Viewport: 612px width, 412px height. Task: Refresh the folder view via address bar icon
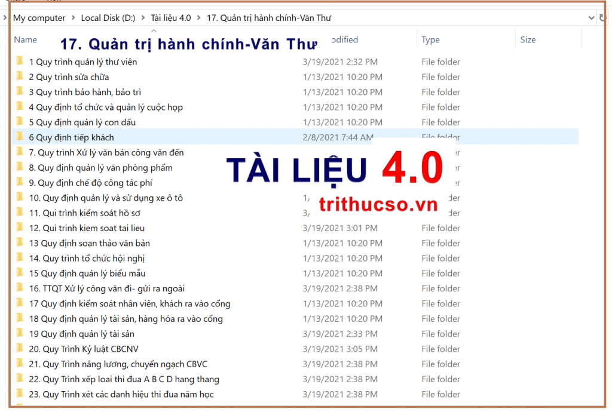[x=602, y=18]
